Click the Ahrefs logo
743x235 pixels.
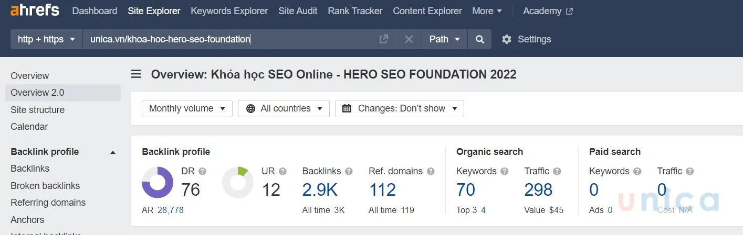35,10
